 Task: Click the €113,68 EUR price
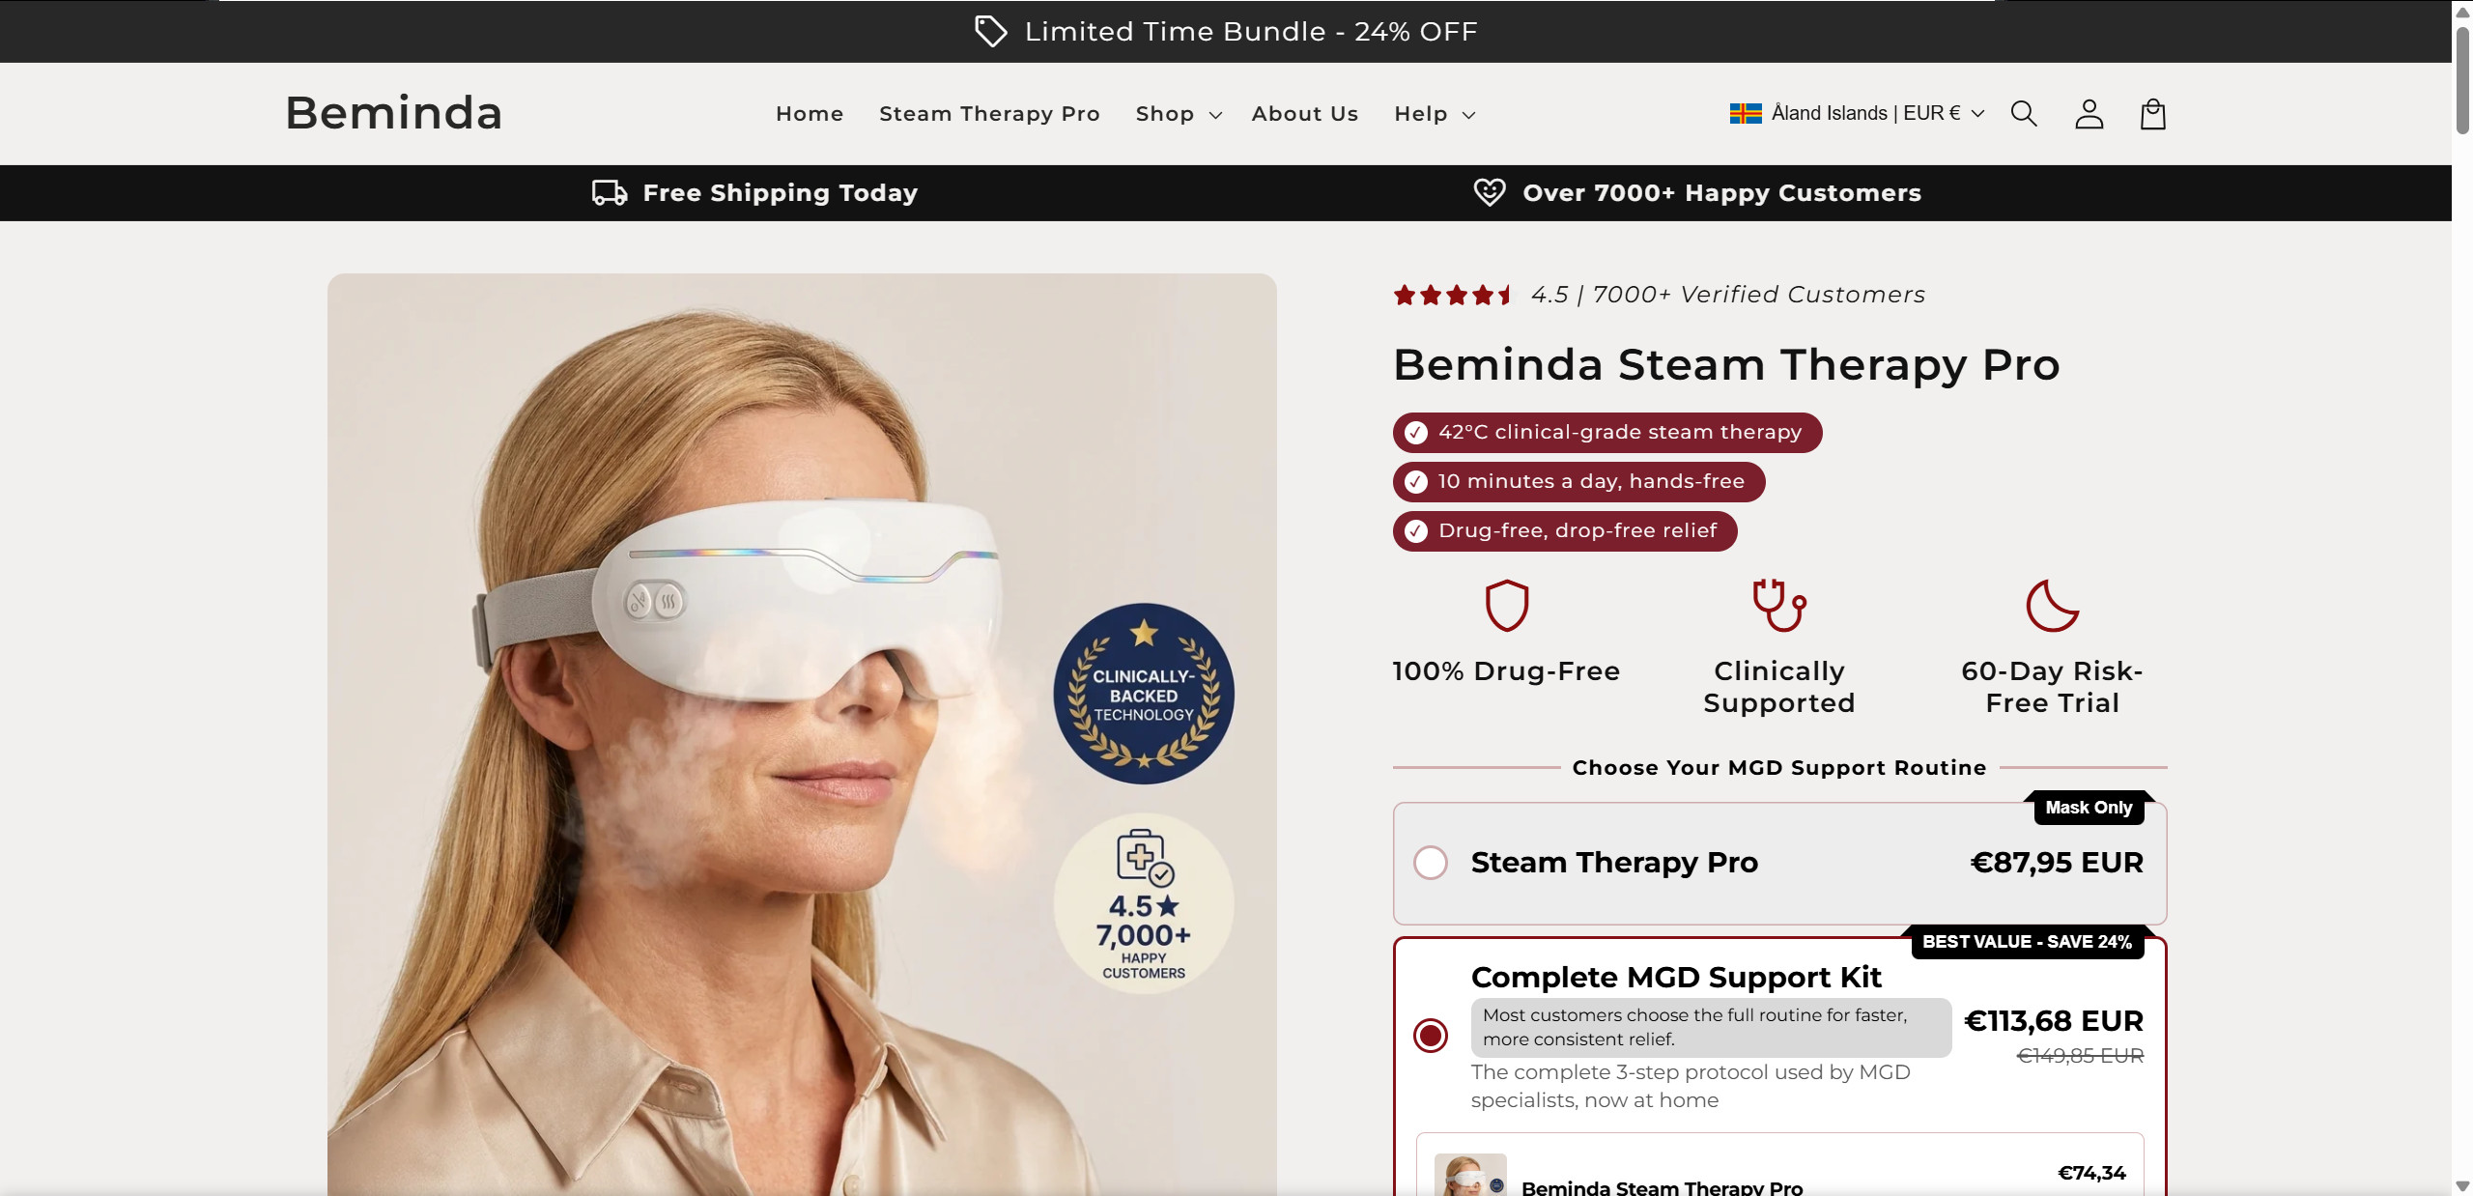point(2054,1020)
